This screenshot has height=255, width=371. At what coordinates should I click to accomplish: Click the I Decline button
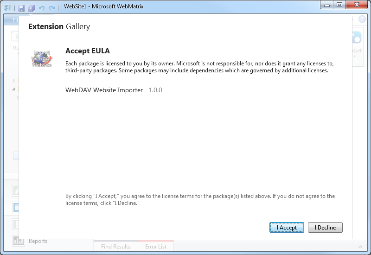(325, 228)
